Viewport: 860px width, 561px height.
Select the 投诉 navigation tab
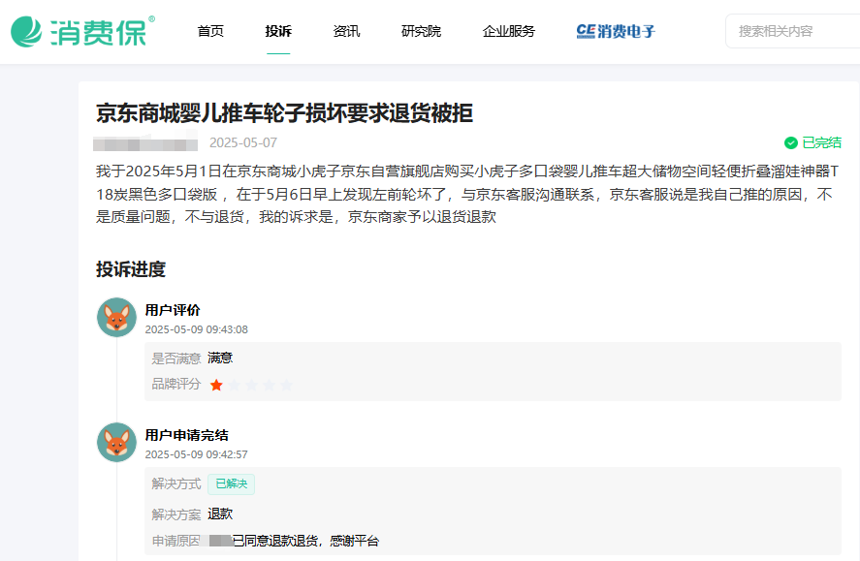278,31
